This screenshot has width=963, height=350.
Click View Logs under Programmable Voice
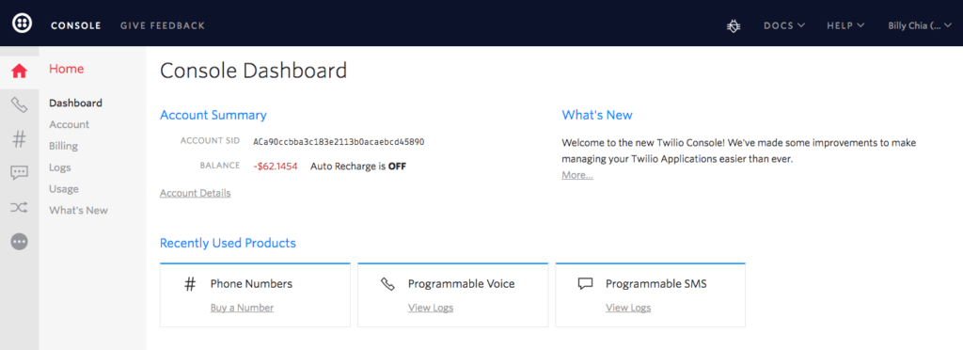(431, 309)
